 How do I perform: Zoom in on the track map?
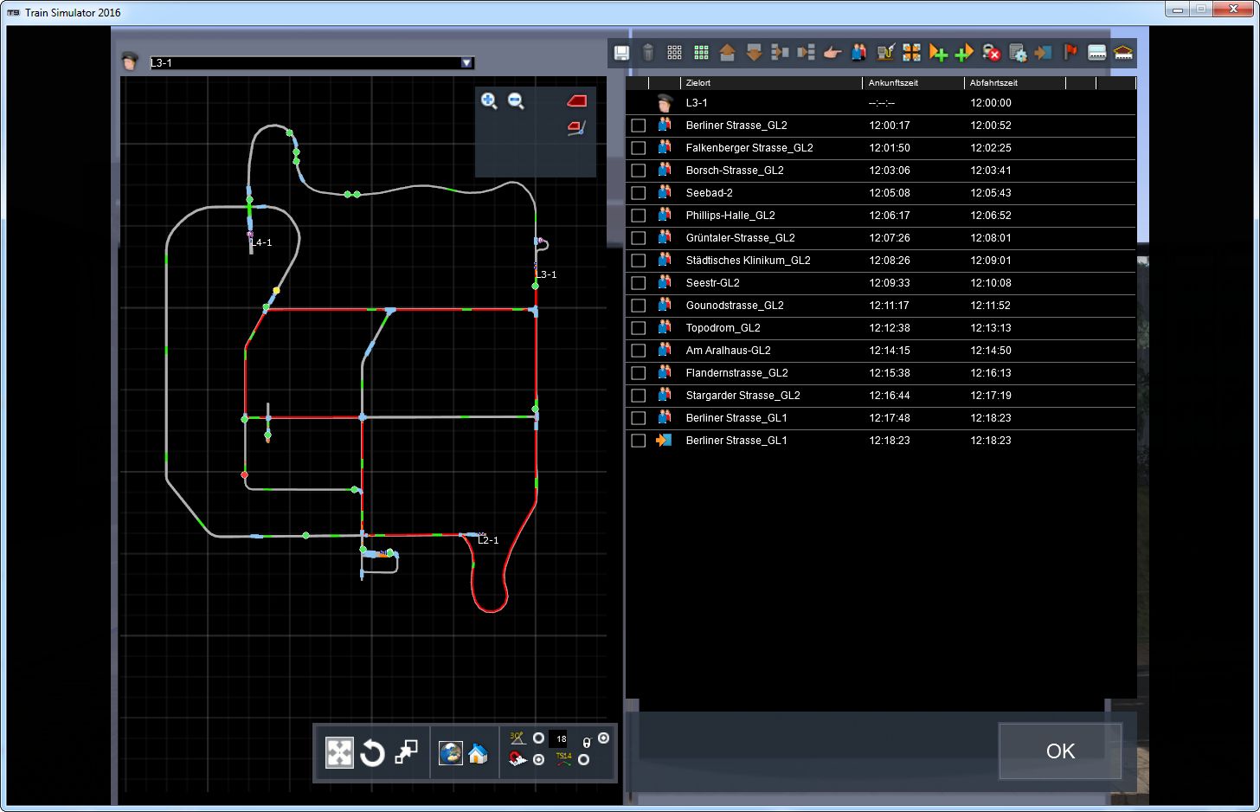coord(489,101)
